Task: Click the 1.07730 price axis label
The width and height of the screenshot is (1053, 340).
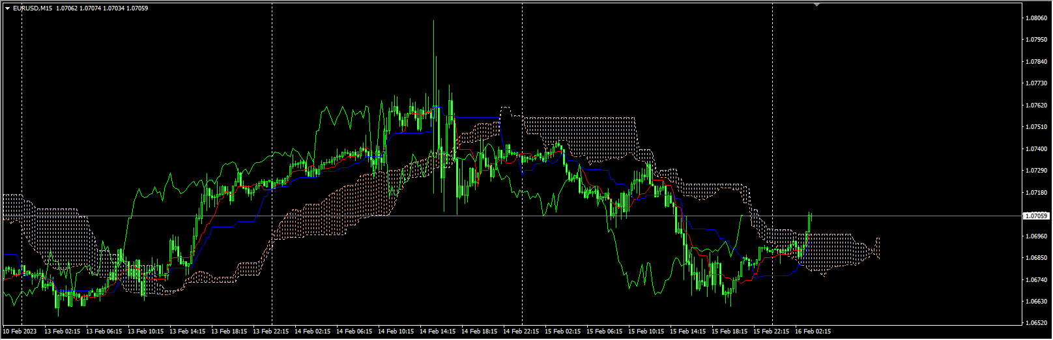Action: [1036, 83]
